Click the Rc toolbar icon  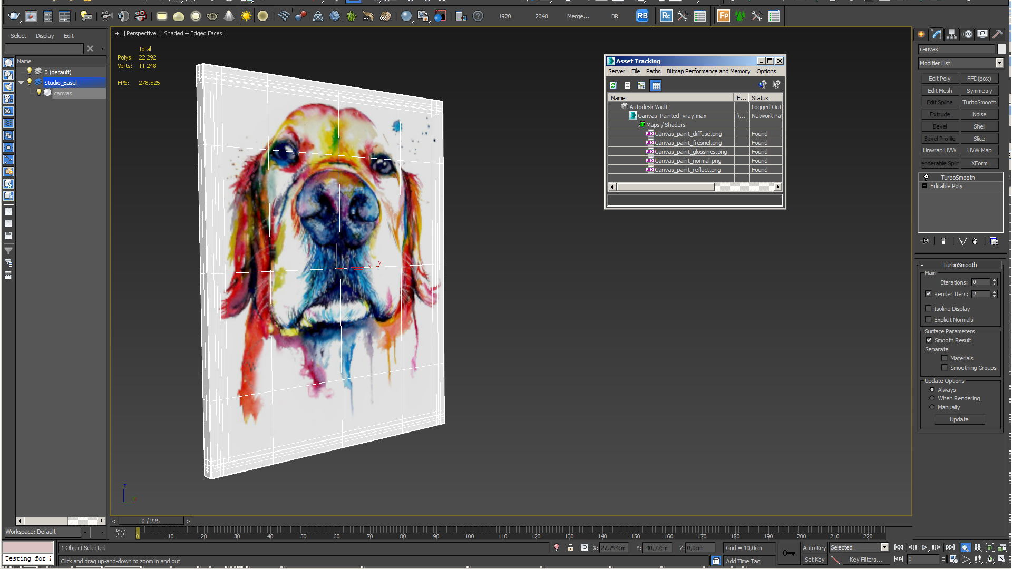pyautogui.click(x=666, y=16)
